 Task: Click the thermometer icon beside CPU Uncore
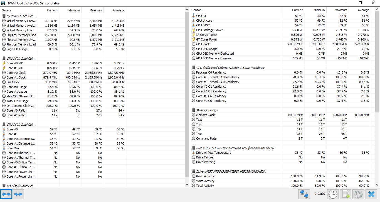click(x=194, y=21)
